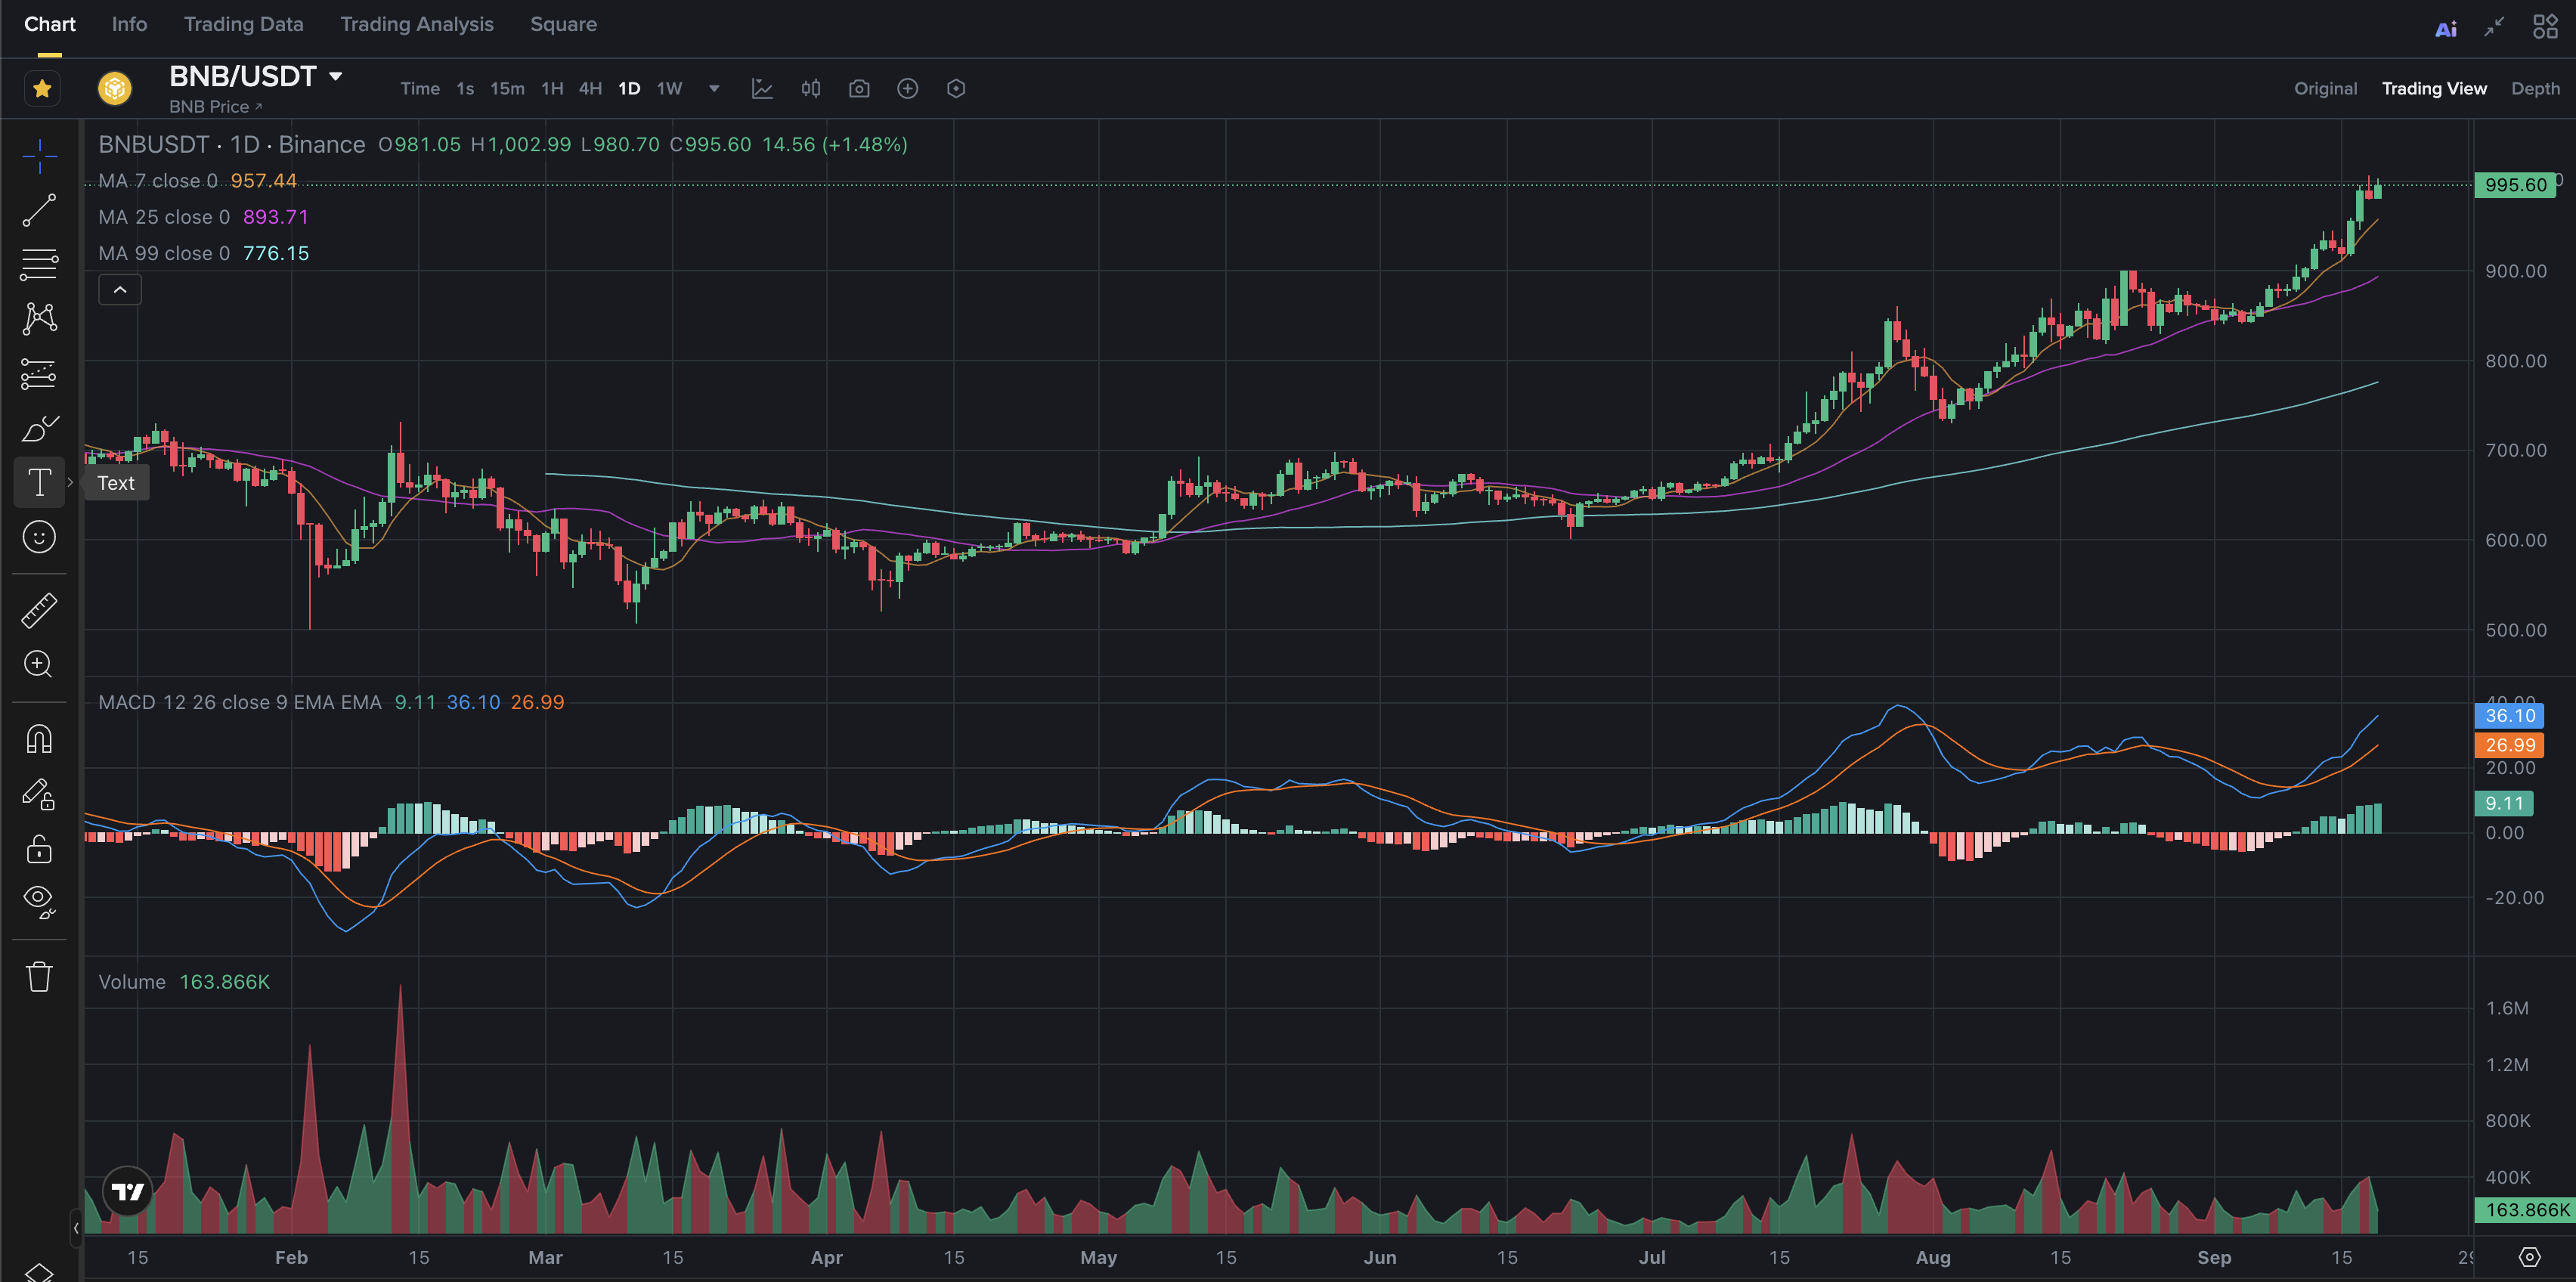The image size is (2576, 1282).
Task: Click the BNB coin logo
Action: click(115, 89)
